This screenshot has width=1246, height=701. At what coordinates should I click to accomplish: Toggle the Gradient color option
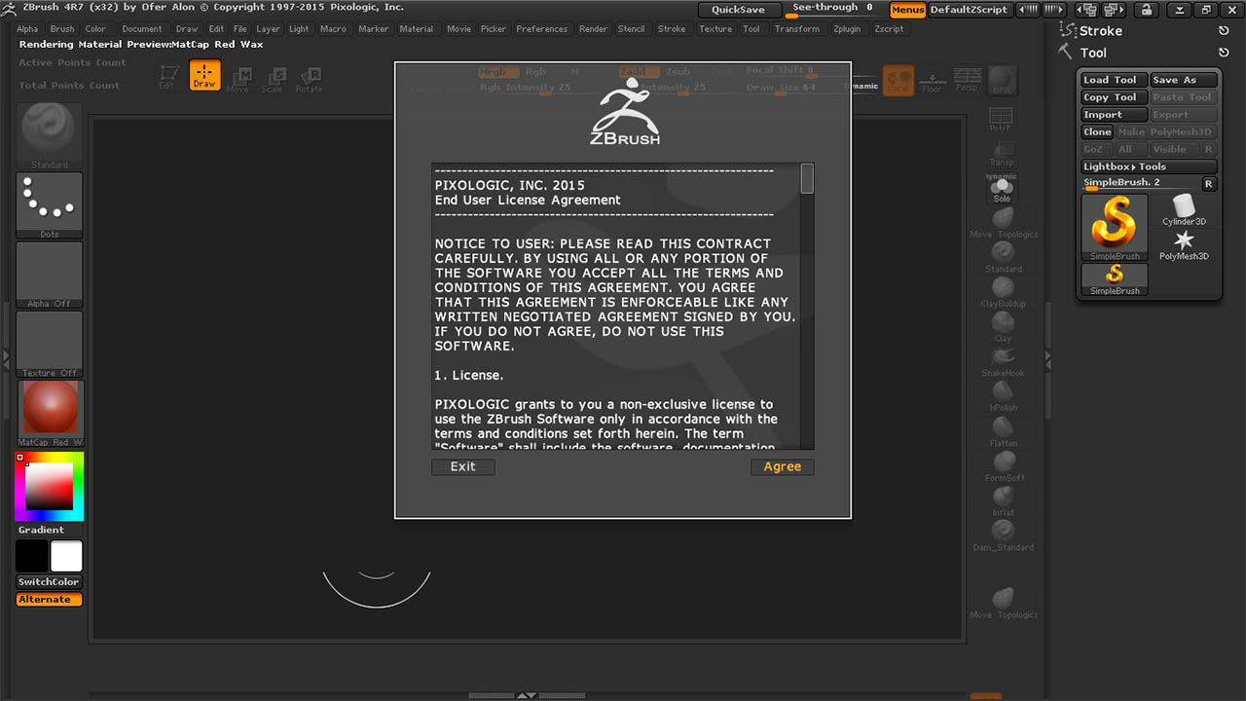pyautogui.click(x=41, y=530)
